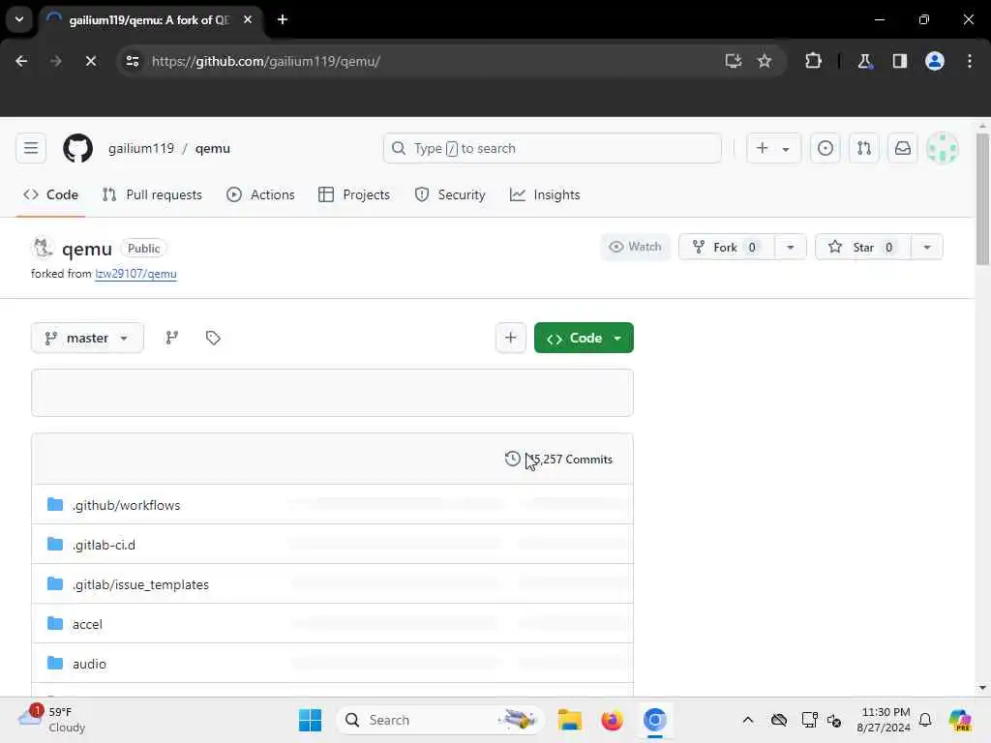Open the weather widget on taskbar
The height and width of the screenshot is (743, 991).
tap(52, 720)
